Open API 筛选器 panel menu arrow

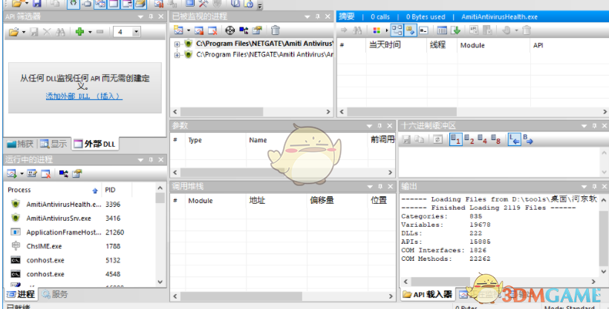140,16
